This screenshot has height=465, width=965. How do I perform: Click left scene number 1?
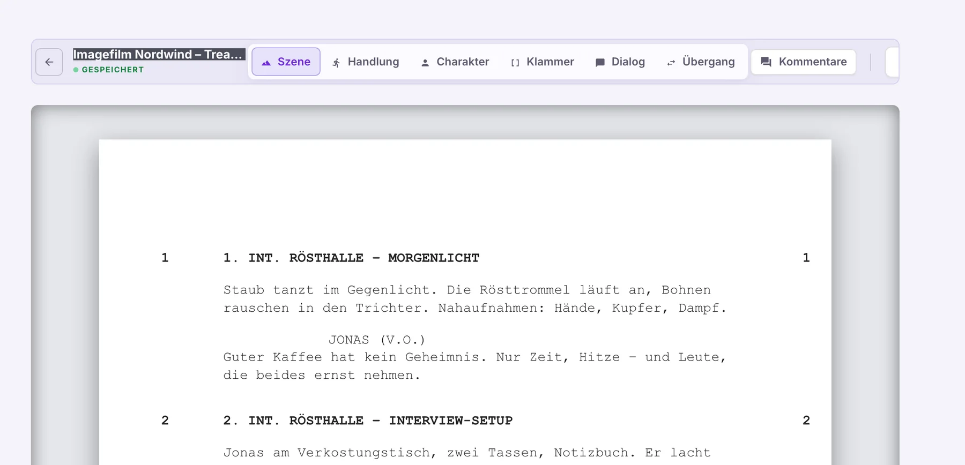tap(165, 258)
